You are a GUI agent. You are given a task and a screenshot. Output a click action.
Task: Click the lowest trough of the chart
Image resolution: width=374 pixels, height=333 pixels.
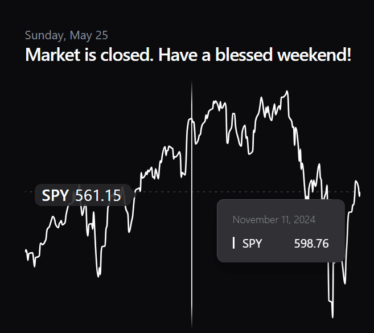pyautogui.click(x=332, y=316)
